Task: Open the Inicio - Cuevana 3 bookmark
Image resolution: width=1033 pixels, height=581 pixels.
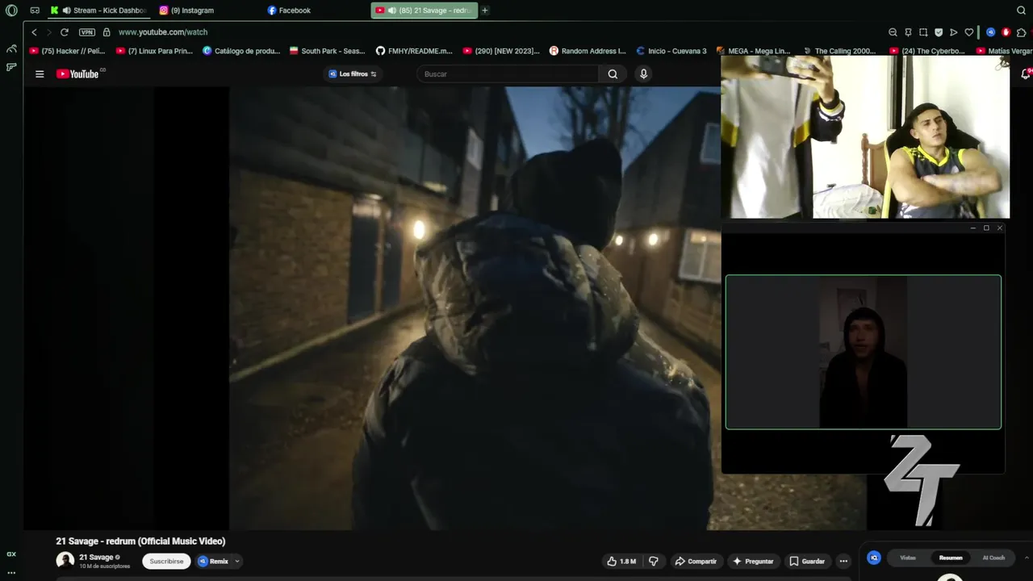Action: click(671, 51)
